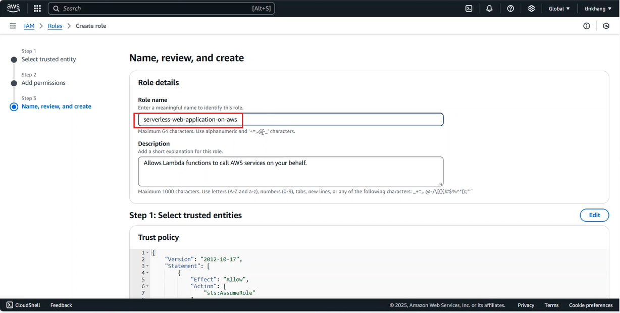The width and height of the screenshot is (620, 313).
Task: Collapse line 4 fold arrow in policy
Action: tap(147, 273)
